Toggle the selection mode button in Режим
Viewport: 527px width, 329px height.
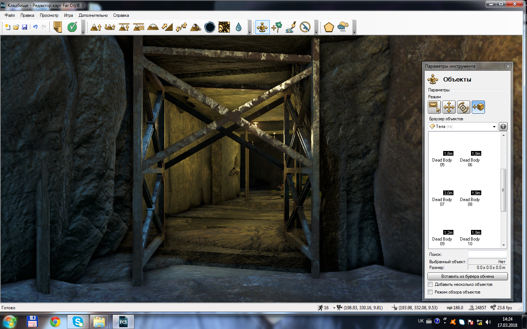coord(434,107)
